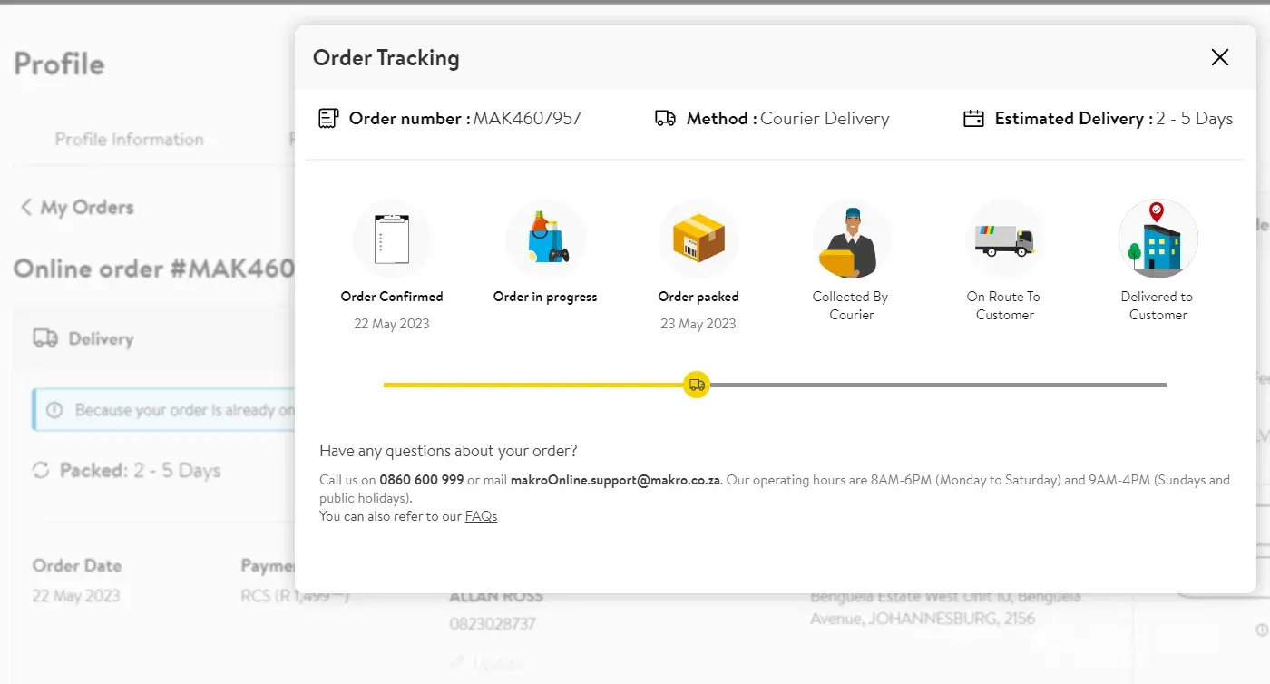Click the Delivery truck icon in background page

(x=45, y=338)
